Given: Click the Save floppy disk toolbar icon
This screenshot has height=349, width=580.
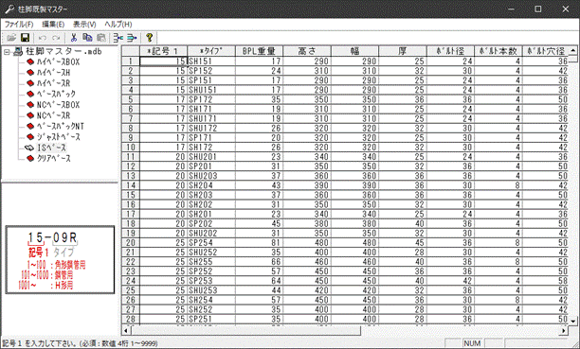Looking at the screenshot, I should point(25,38).
